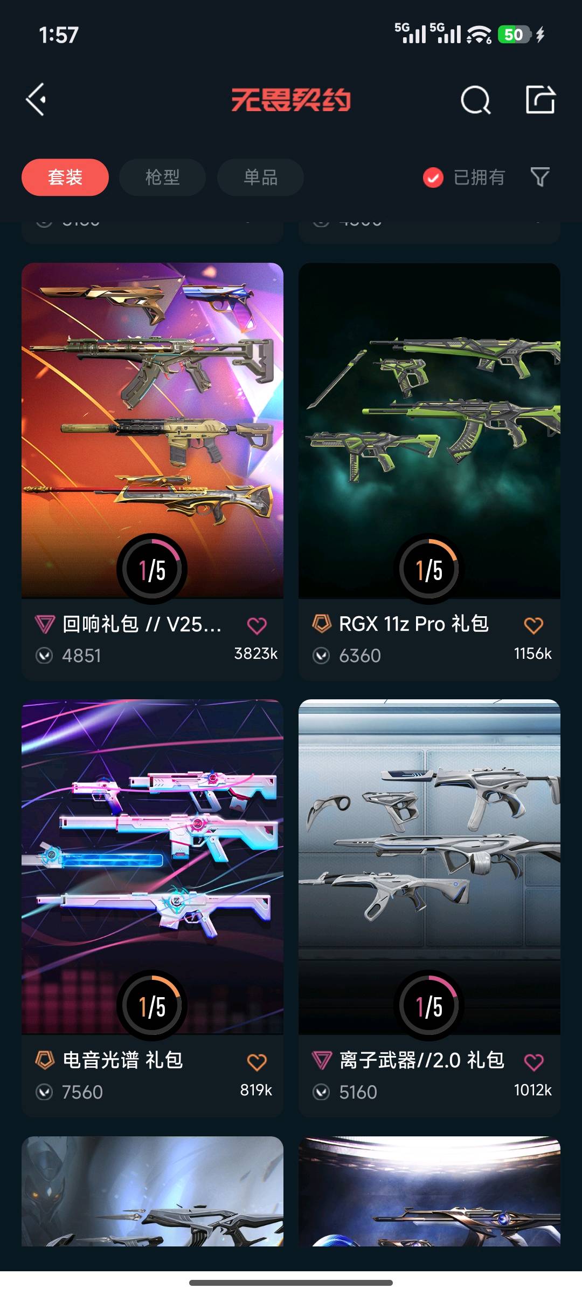This screenshot has width=582, height=1295.
Task: Select the 套装 tab
Action: click(x=65, y=177)
